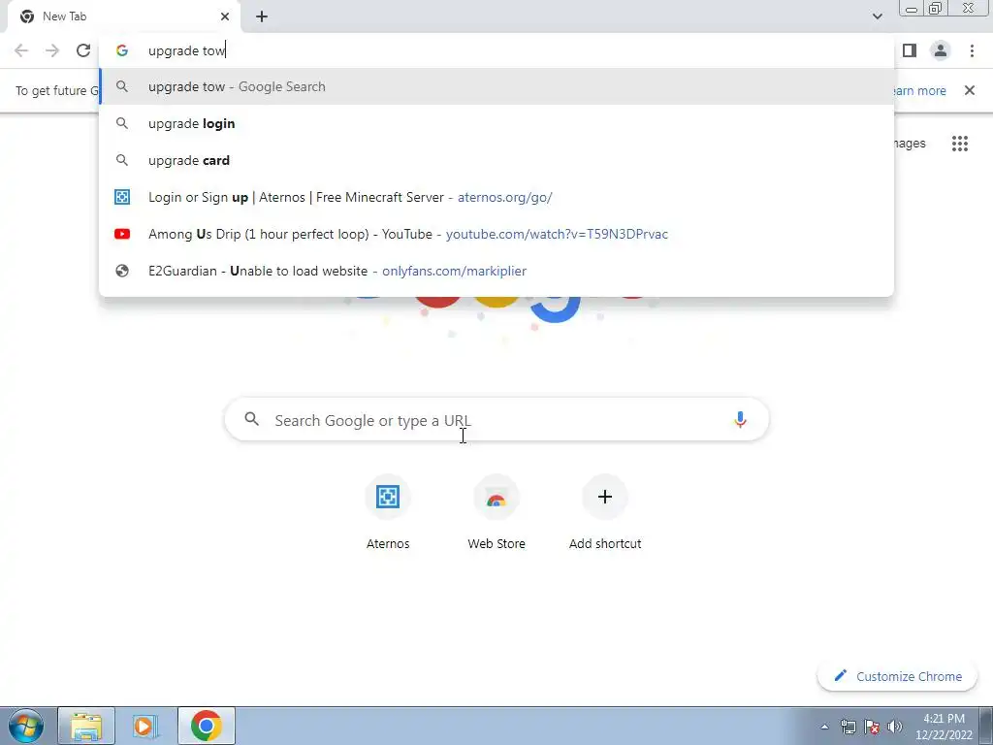Click the magnifier icon in Google search box
The height and width of the screenshot is (745, 993).
pos(251,419)
